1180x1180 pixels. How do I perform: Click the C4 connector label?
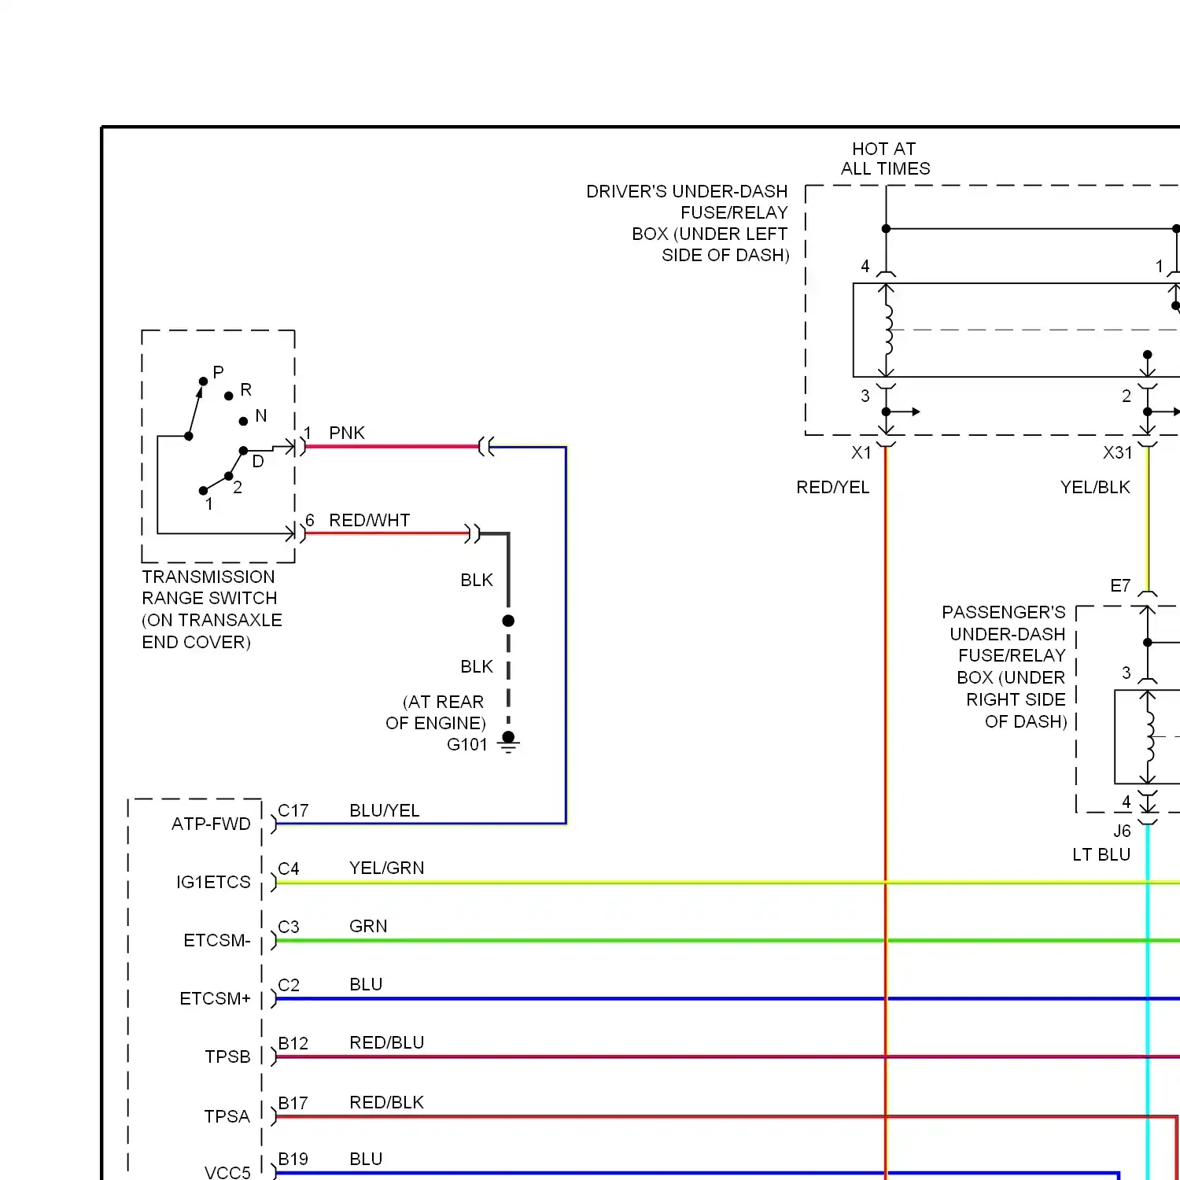[x=288, y=868]
